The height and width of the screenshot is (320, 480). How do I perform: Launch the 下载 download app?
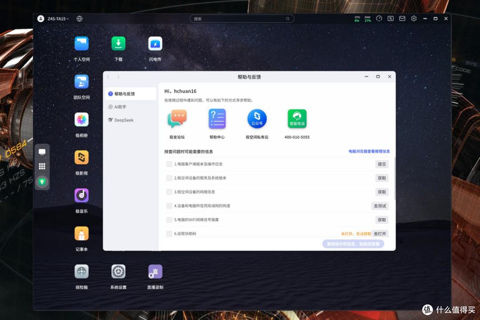coord(119,44)
